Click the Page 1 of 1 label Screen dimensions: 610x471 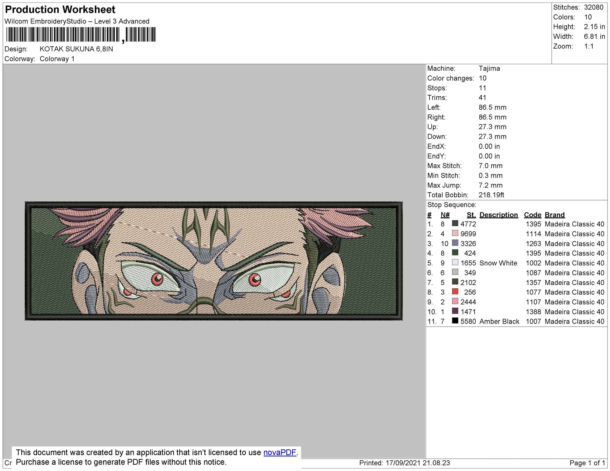(x=587, y=463)
